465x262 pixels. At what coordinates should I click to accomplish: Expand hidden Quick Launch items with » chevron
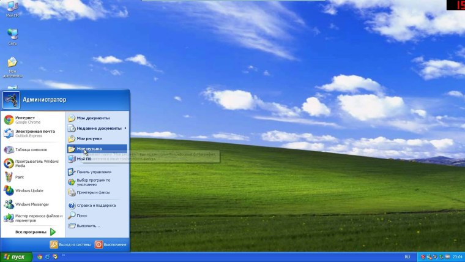[64, 255]
